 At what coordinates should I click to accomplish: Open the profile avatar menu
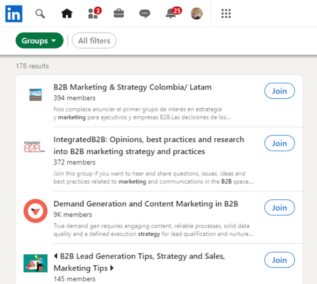click(197, 13)
